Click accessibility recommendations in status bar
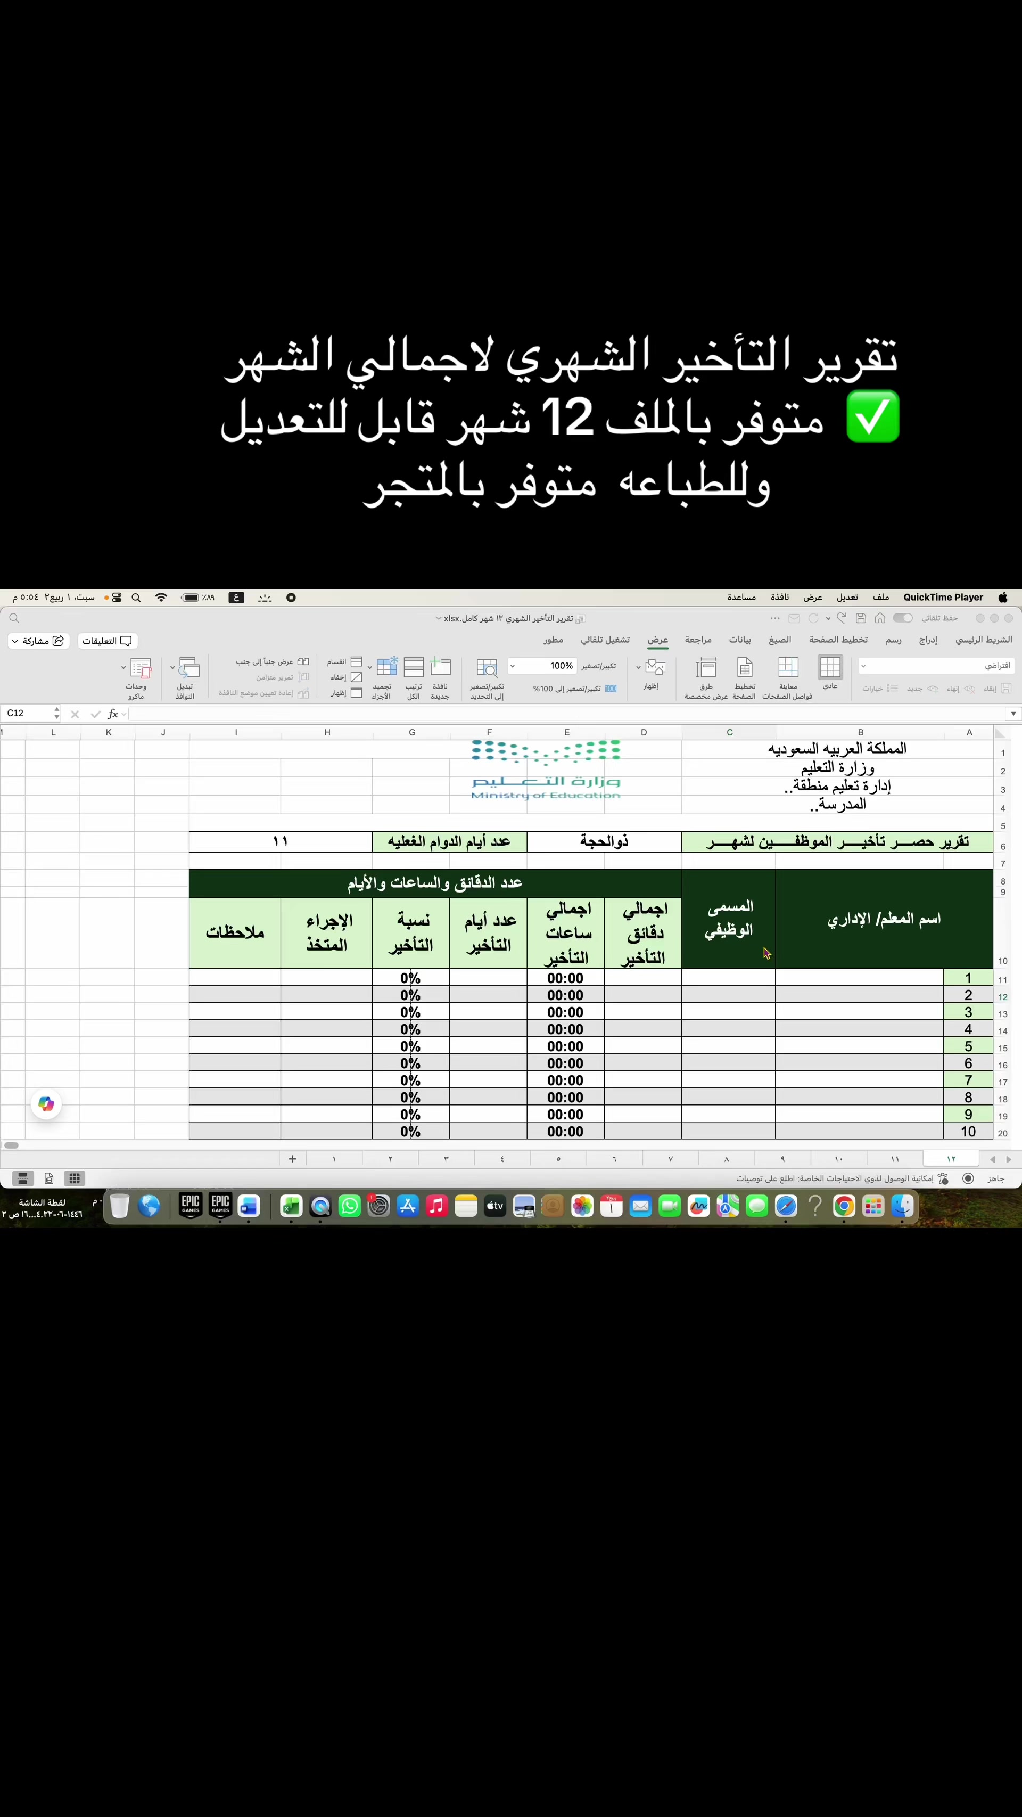Viewport: 1022px width, 1817px height. (x=842, y=1178)
